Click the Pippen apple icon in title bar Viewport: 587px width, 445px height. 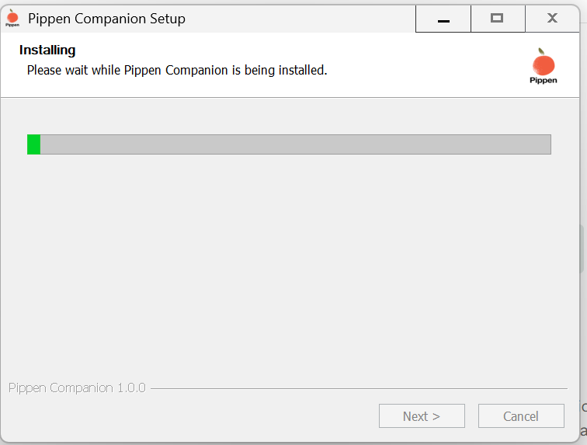12,18
